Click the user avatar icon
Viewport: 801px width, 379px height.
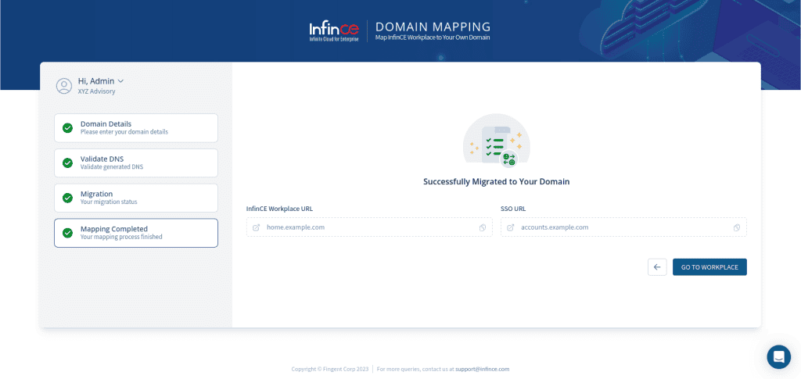pyautogui.click(x=64, y=86)
